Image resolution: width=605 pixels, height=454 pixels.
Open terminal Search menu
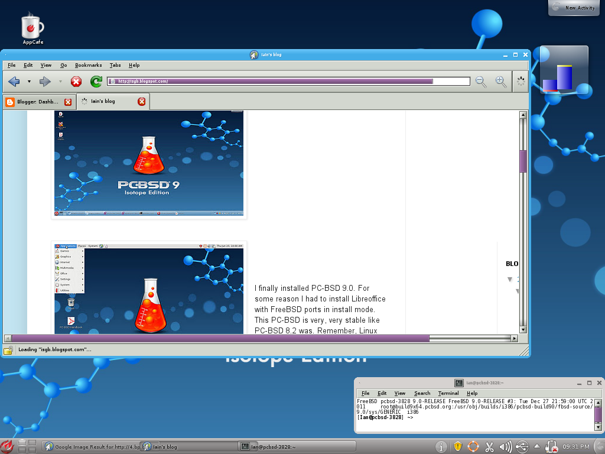pos(422,393)
